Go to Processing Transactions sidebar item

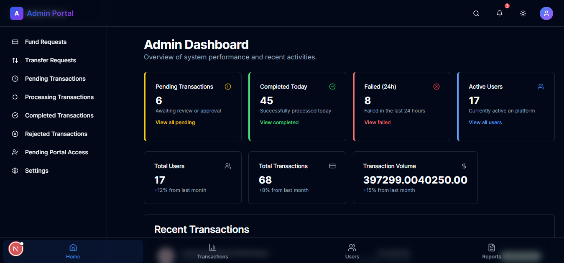tap(53, 97)
